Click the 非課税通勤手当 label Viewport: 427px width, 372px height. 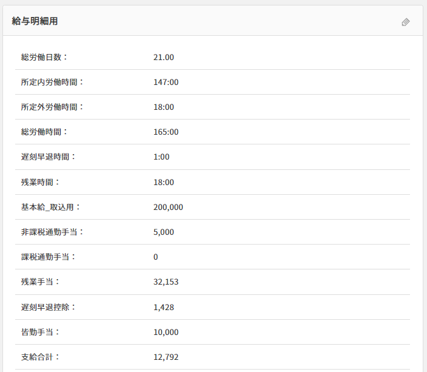52,232
